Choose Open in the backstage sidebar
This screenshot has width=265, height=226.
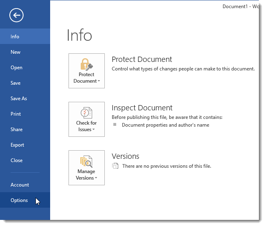pos(25,67)
